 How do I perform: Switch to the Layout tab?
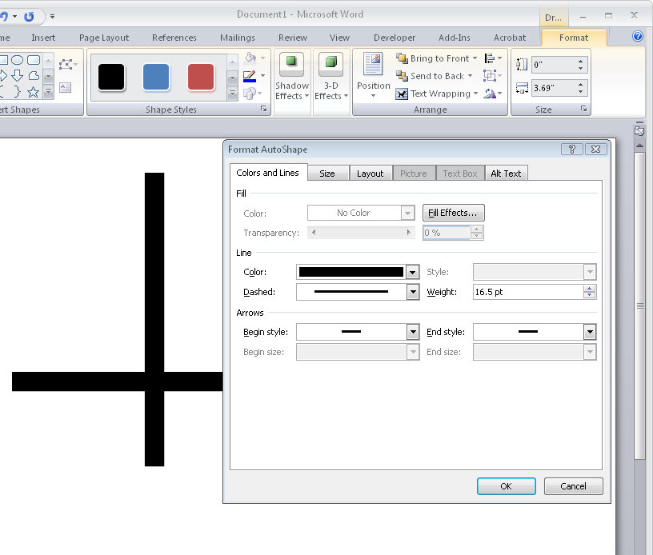(371, 174)
